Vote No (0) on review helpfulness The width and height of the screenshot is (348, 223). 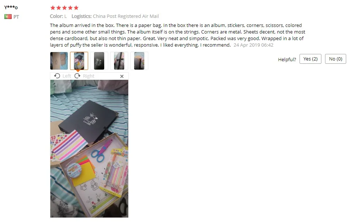pos(335,59)
